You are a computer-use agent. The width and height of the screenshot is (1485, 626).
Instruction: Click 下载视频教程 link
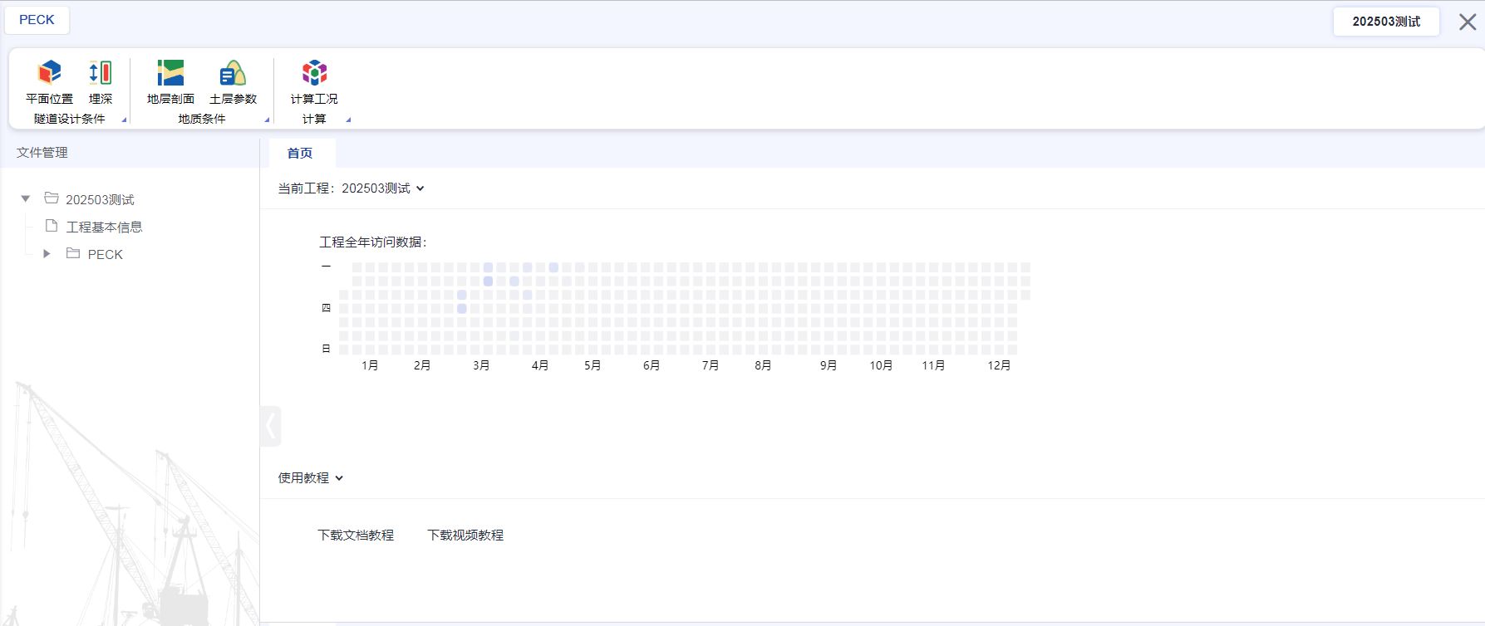click(465, 536)
